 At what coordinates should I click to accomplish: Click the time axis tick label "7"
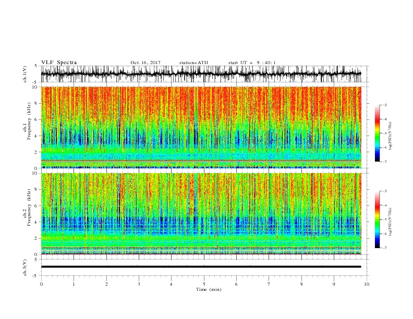[269, 284]
